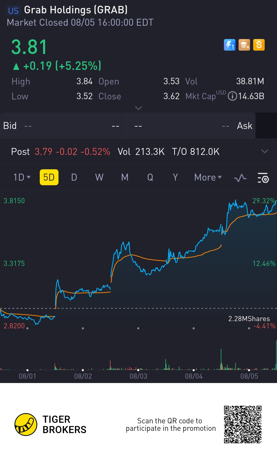Switch to the M monthly chart
This screenshot has height=466, width=277.
pyautogui.click(x=125, y=177)
